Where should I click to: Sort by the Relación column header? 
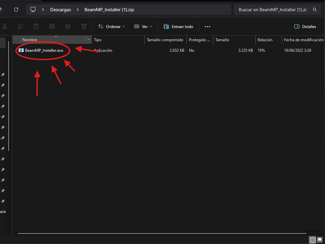269,40
